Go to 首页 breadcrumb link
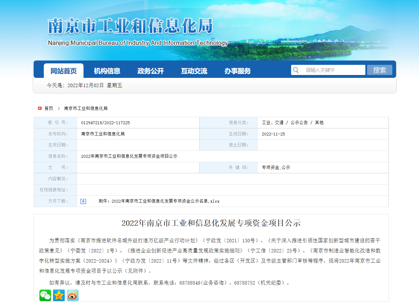The height and width of the screenshot is (306, 419). tap(49, 108)
